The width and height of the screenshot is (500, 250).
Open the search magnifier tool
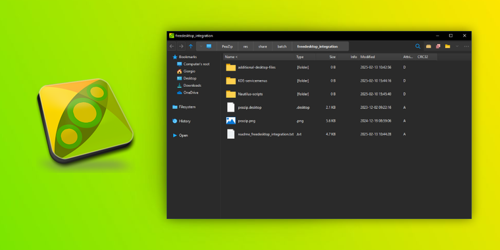[418, 46]
